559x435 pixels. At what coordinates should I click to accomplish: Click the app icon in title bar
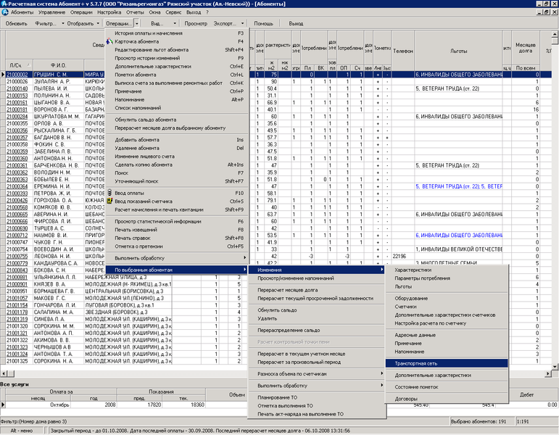(4, 4)
